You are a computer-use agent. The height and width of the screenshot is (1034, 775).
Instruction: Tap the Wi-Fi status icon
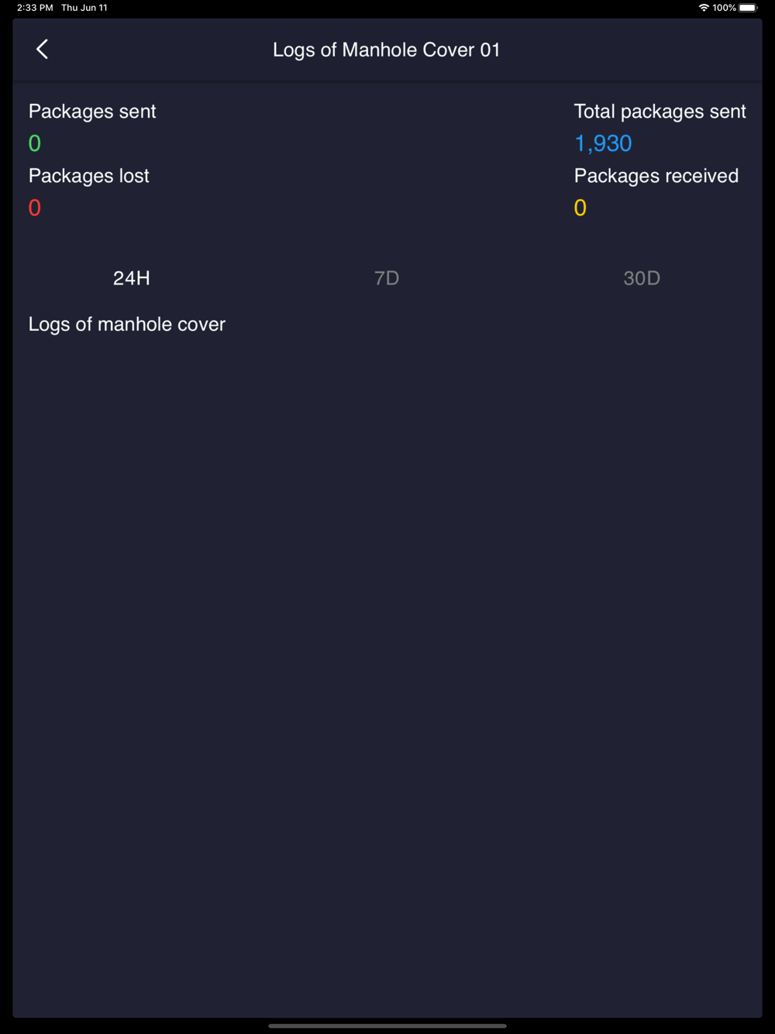(x=704, y=8)
